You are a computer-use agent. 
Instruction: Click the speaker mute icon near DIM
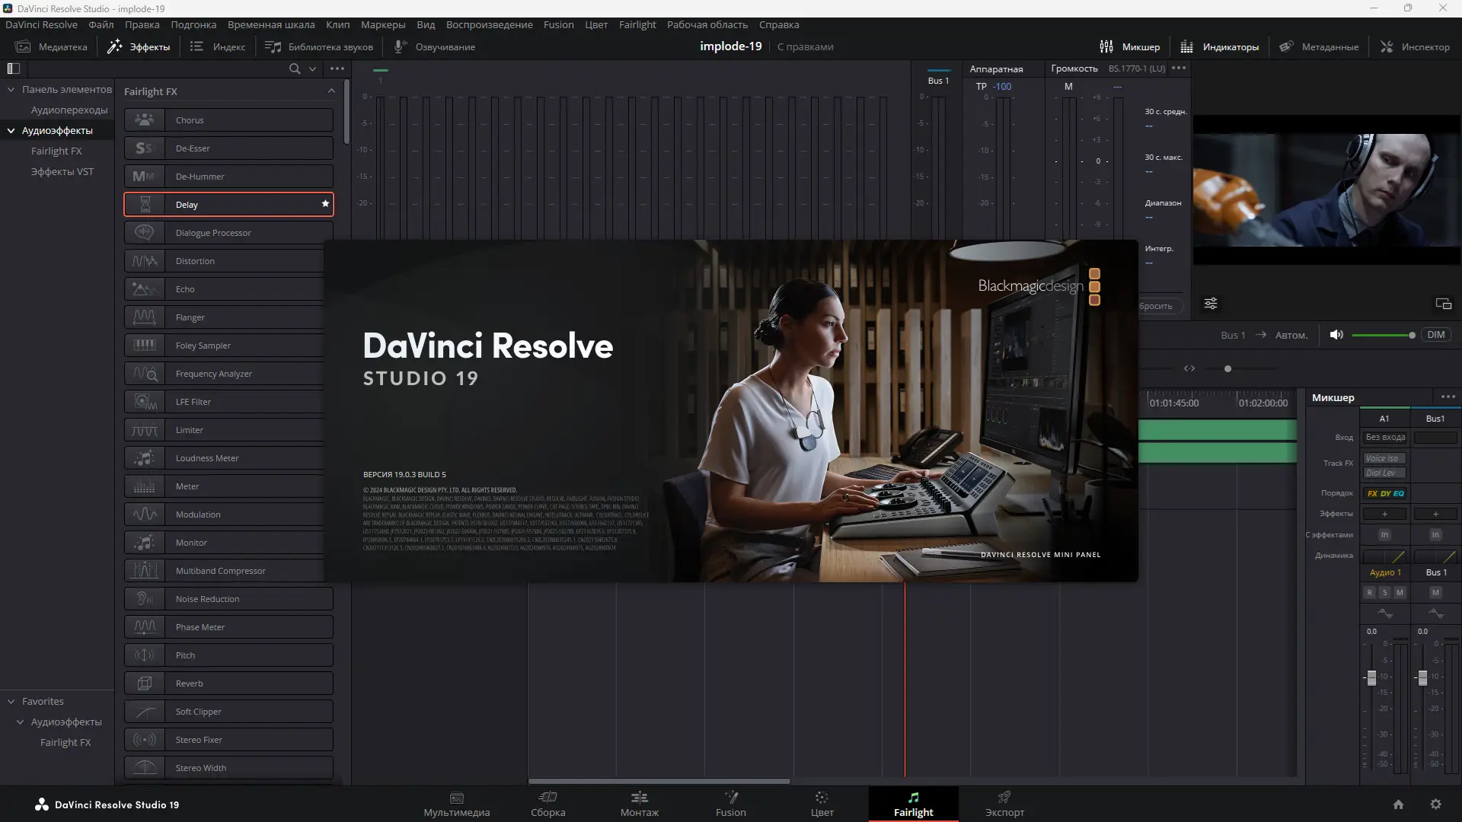click(1336, 335)
